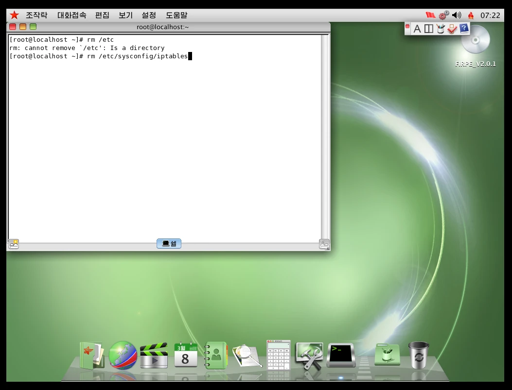This screenshot has width=512, height=390.
Task: Expand the 보기 menu
Action: (125, 15)
